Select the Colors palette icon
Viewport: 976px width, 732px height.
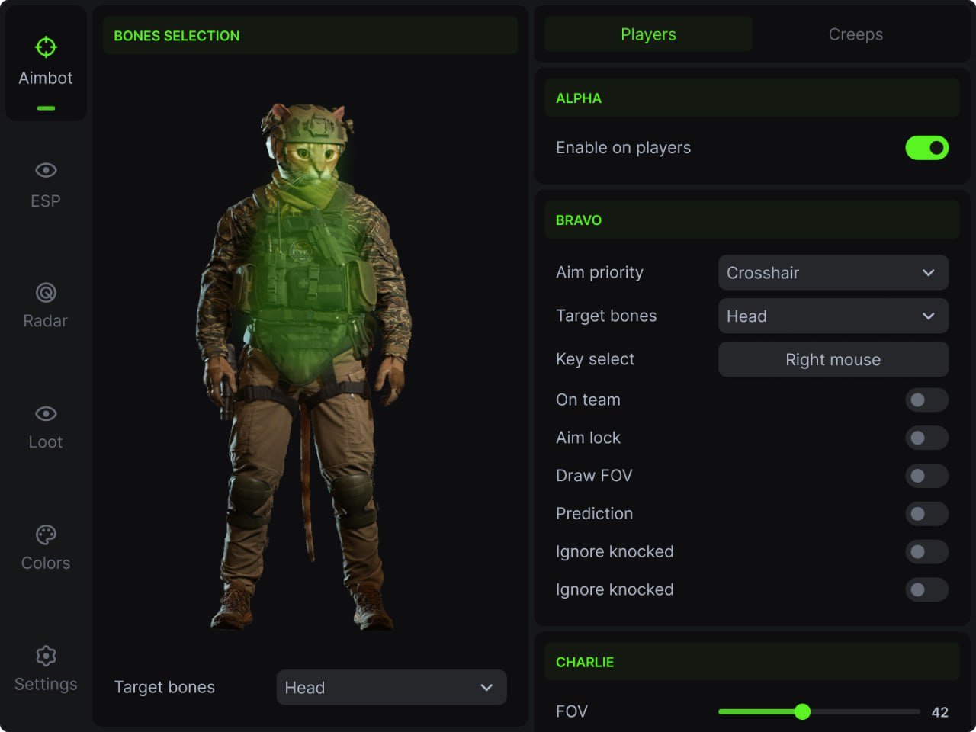pyautogui.click(x=46, y=534)
